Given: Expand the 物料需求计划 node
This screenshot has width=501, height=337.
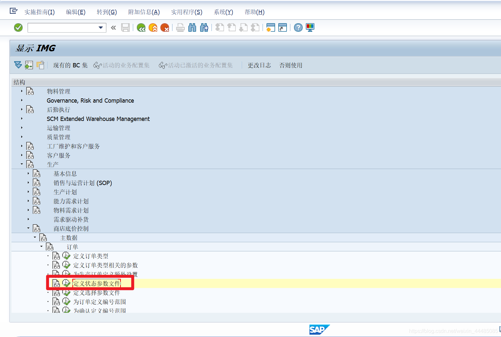Looking at the screenshot, I should click(x=28, y=210).
